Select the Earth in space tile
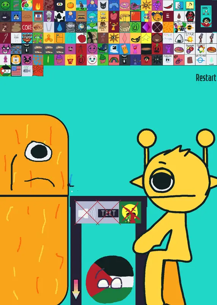This screenshot has width=217, height=305. (81, 27)
